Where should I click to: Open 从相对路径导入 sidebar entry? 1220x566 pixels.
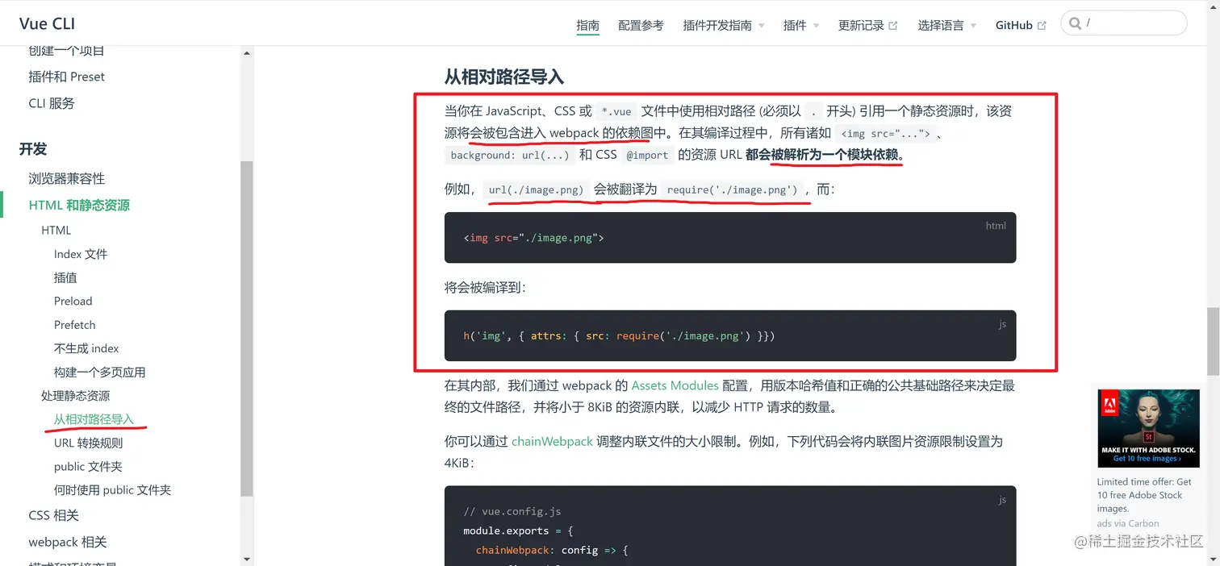[x=94, y=419]
